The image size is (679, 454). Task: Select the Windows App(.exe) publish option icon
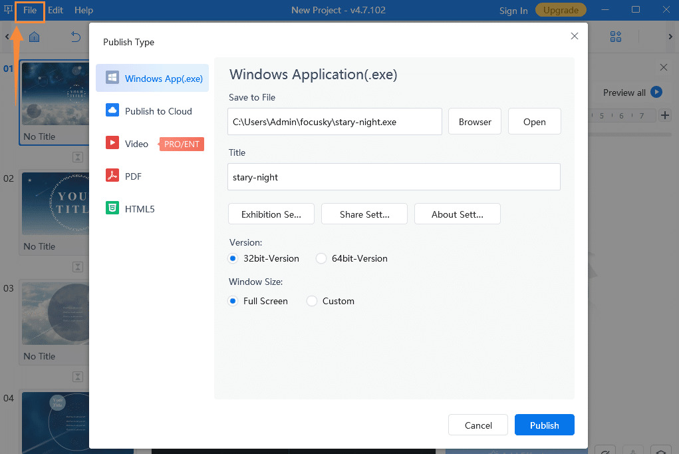(112, 77)
